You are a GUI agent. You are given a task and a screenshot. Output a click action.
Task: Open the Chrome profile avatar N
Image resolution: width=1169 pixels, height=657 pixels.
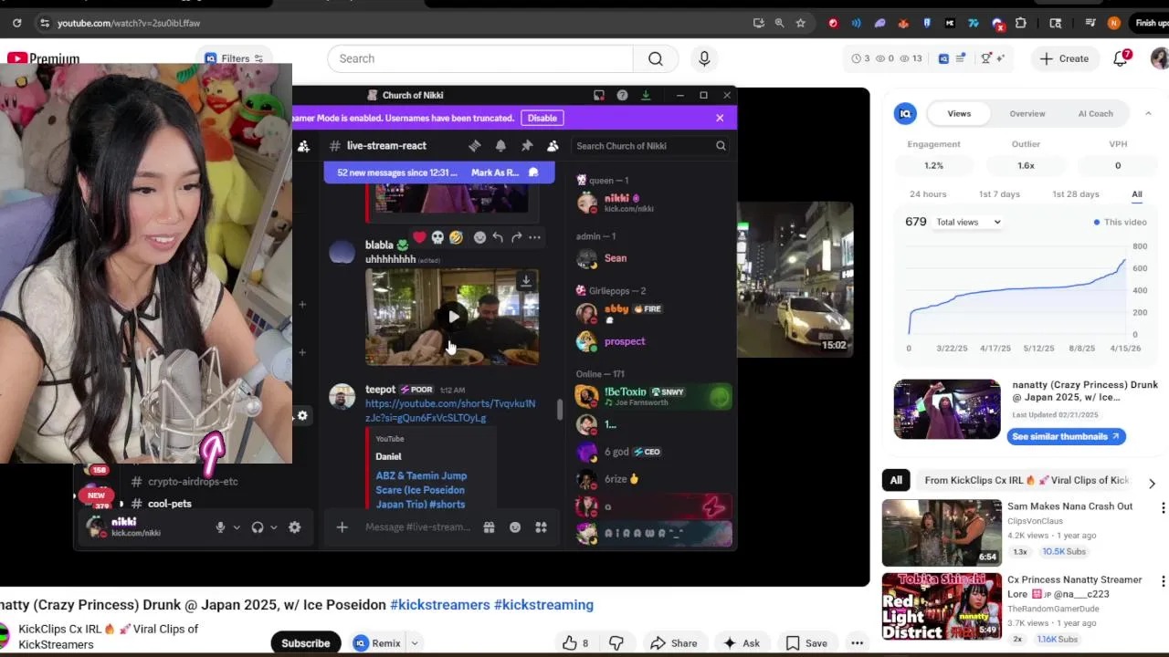[x=1113, y=23]
